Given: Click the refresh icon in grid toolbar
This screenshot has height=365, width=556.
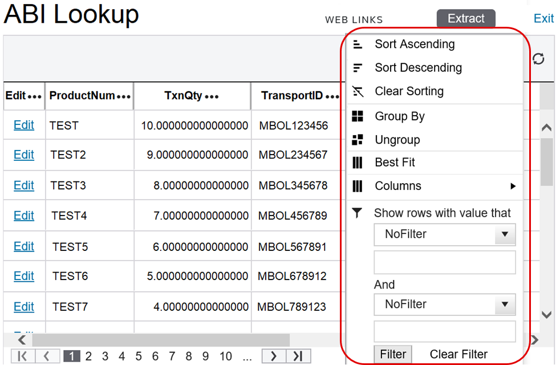Looking at the screenshot, I should (538, 59).
